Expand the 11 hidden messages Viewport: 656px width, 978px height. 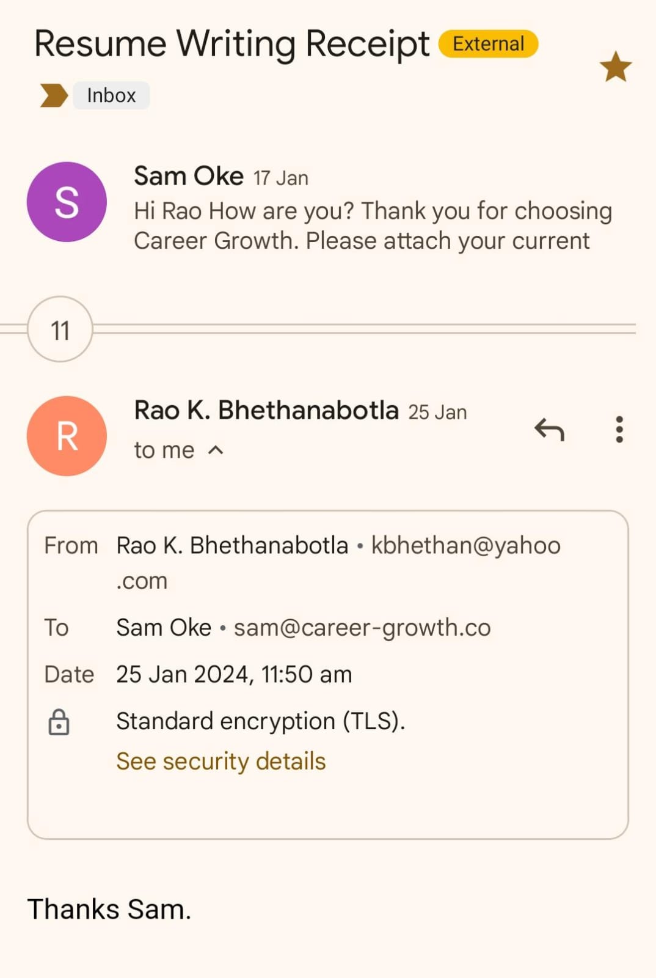[60, 330]
